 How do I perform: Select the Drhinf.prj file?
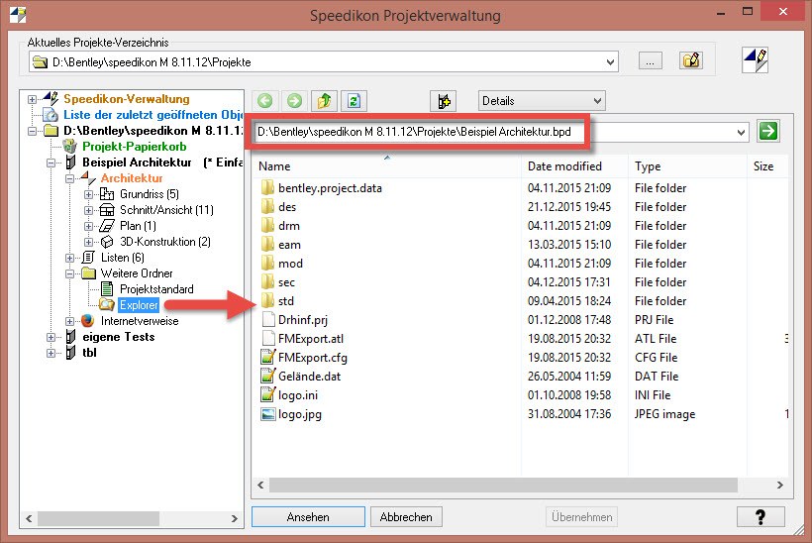pyautogui.click(x=303, y=320)
